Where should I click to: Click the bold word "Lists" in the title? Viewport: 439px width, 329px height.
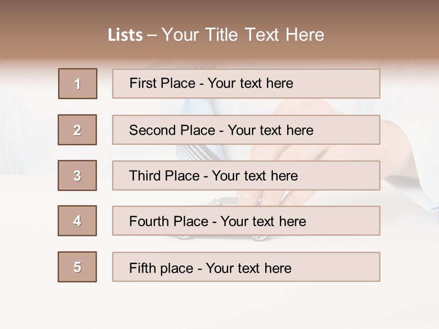coord(125,35)
